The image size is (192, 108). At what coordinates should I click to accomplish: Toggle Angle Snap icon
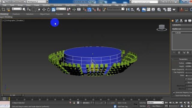tap(89, 9)
